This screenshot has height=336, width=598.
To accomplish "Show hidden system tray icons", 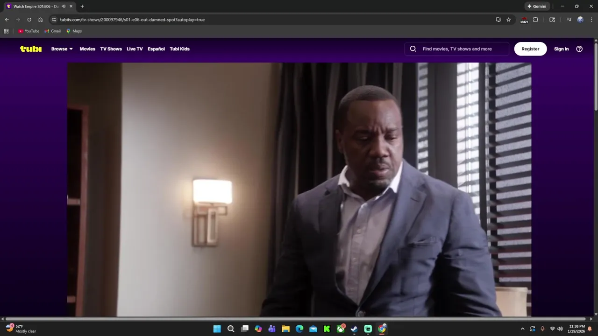I will [x=522, y=329].
